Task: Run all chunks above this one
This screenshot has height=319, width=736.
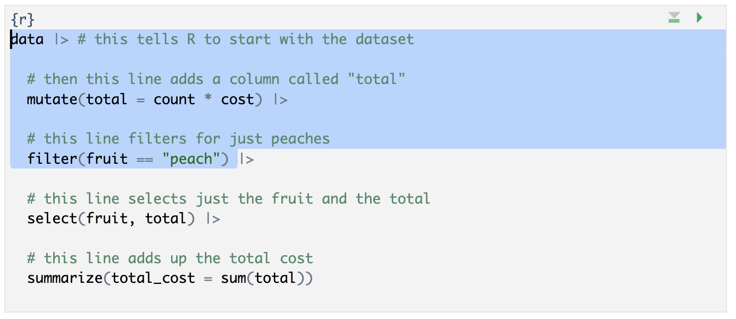Action: pos(674,18)
